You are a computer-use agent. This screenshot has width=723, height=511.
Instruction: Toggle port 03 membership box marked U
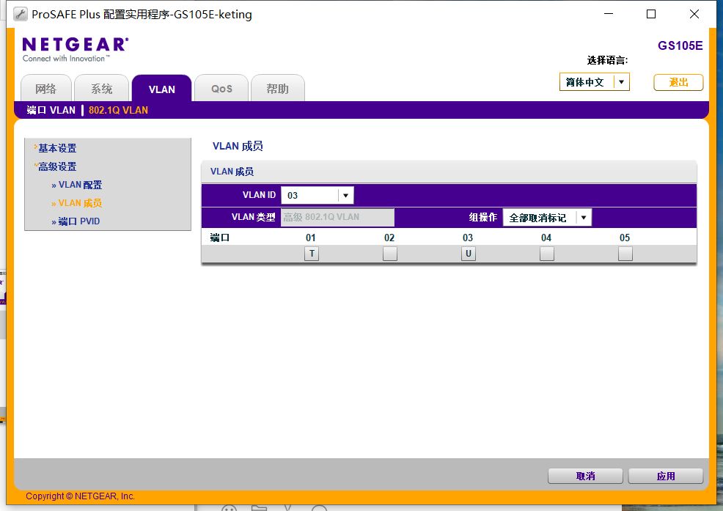(x=469, y=254)
